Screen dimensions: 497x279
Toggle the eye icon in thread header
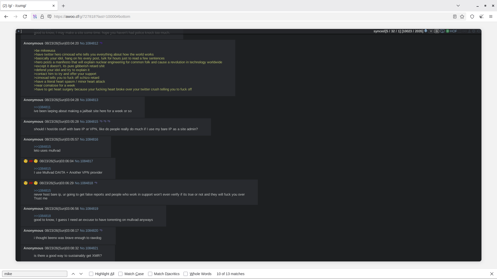pos(479,31)
